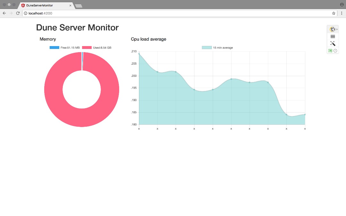This screenshot has width=346, height=216.
Task: Toggle the Used:8.54 GB legend item
Action: tap(97, 48)
